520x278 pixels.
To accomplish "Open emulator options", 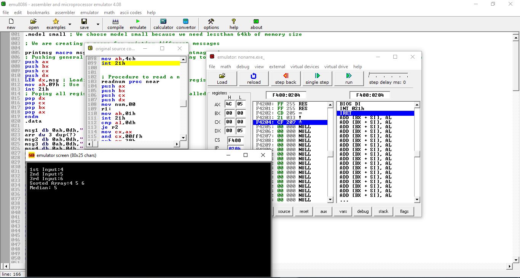I will pos(211,24).
